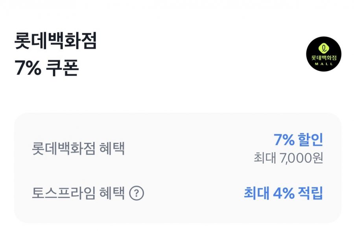Click the 롯데백화점 text inside the black logo
Viewport: 354px width, 231px height.
324,57
